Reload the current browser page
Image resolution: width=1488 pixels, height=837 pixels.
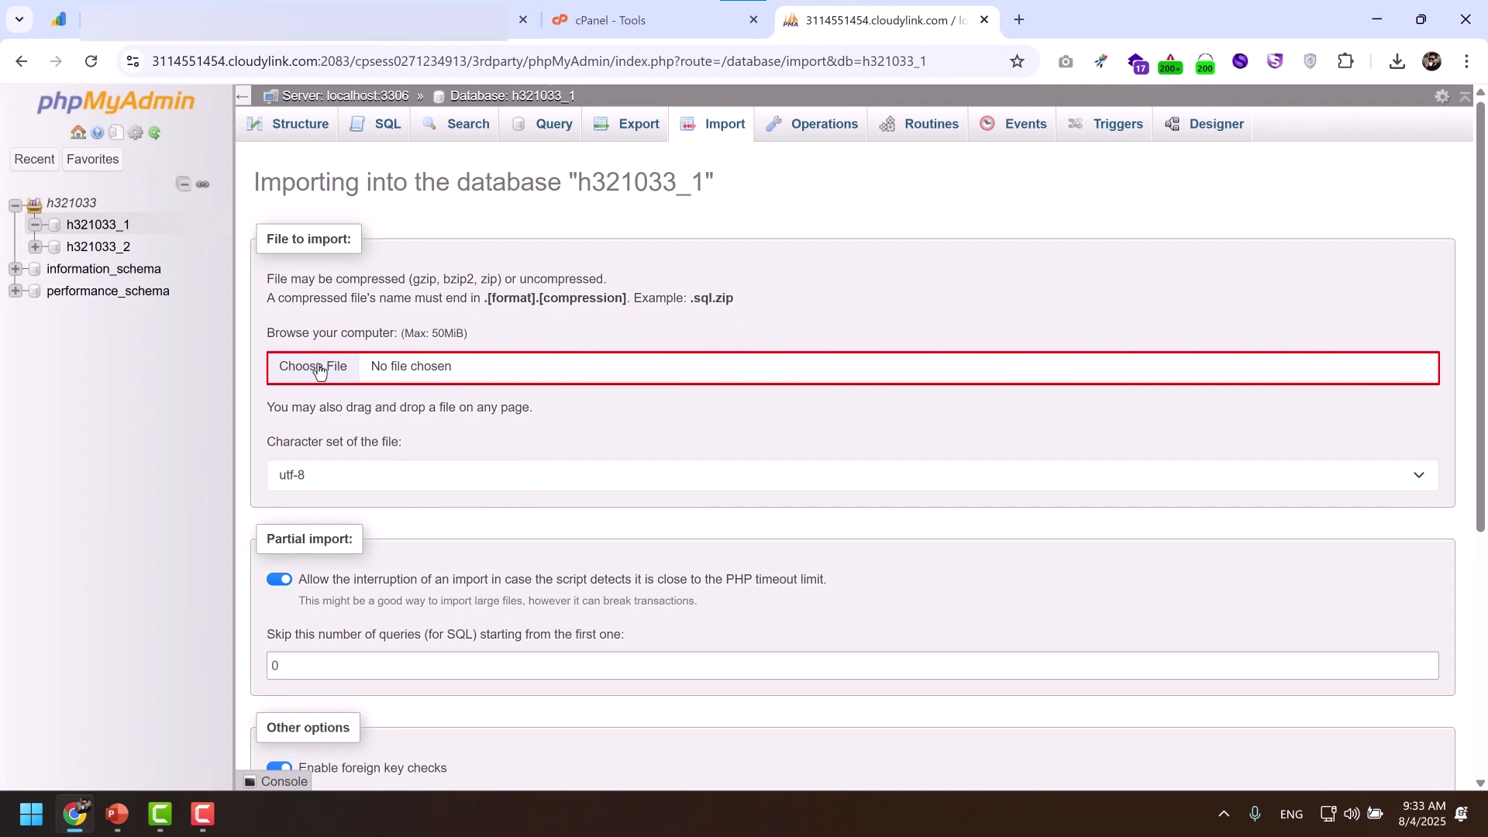(91, 61)
